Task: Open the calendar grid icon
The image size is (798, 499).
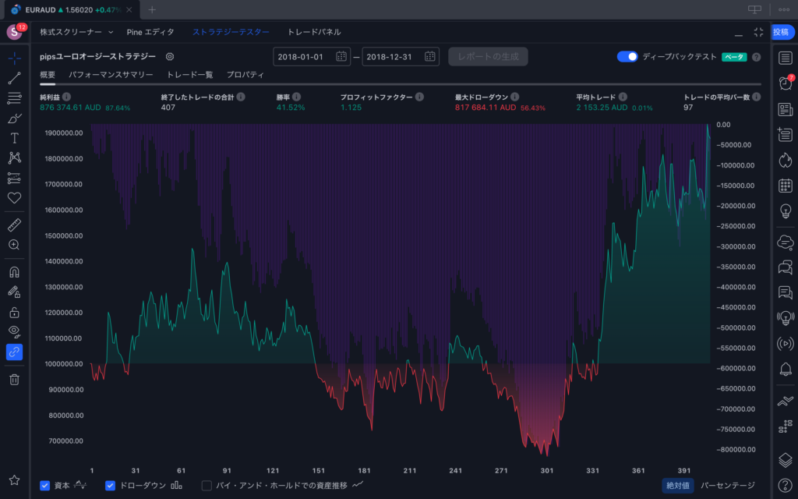Action: [786, 186]
